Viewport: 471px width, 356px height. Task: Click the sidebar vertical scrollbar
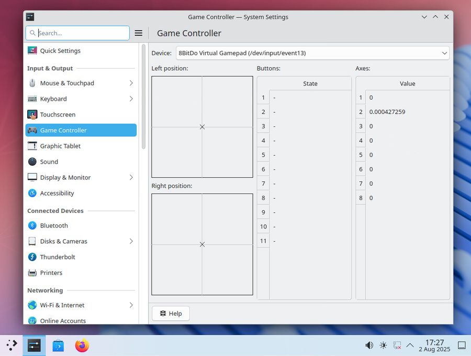click(x=143, y=96)
